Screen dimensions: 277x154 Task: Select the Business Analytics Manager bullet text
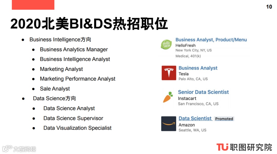point(74,49)
